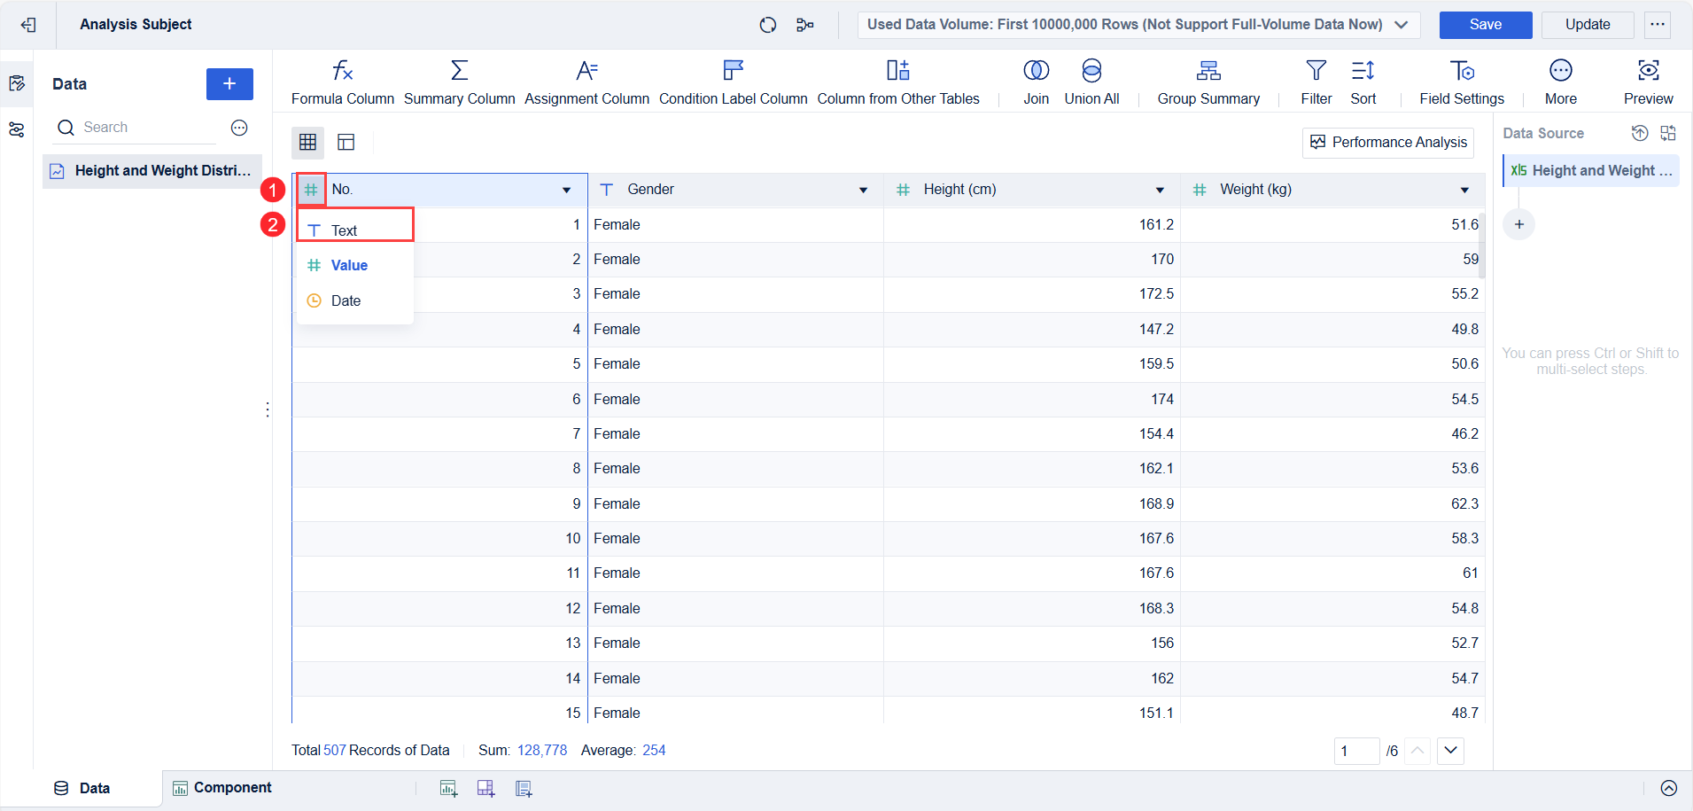Open the lineage diagram icon next to refresh
The image size is (1693, 811).
[804, 25]
